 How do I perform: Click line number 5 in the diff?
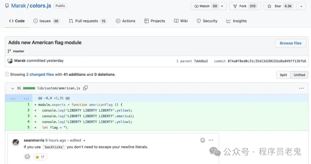(x=29, y=128)
